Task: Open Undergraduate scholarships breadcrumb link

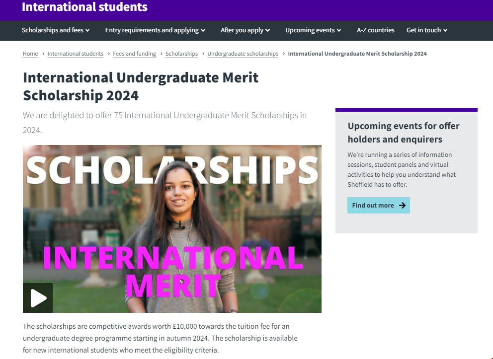Action: pos(243,54)
